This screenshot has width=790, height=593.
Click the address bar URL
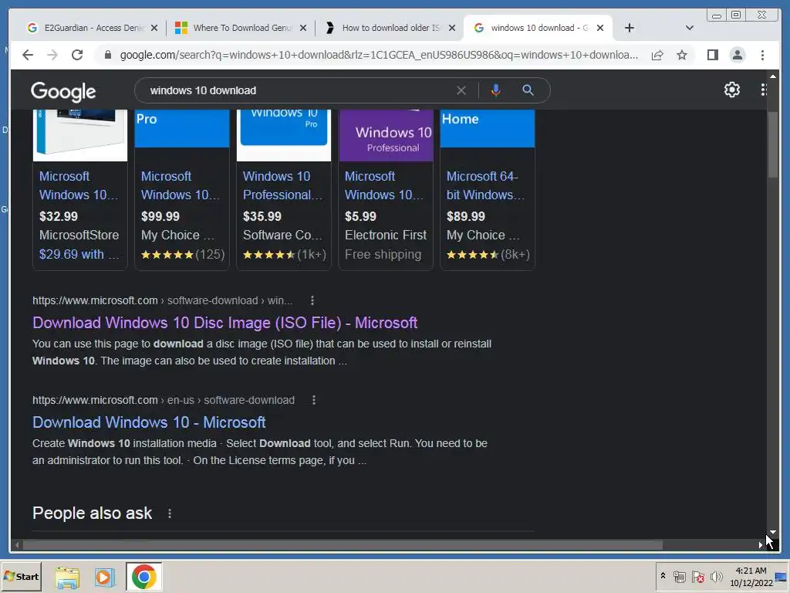tap(378, 55)
